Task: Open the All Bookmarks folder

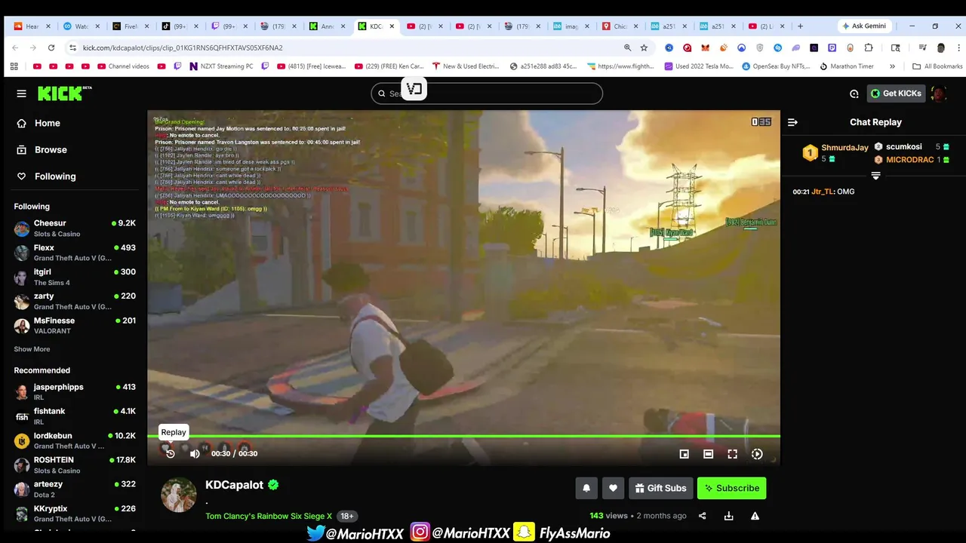Action: [937, 66]
